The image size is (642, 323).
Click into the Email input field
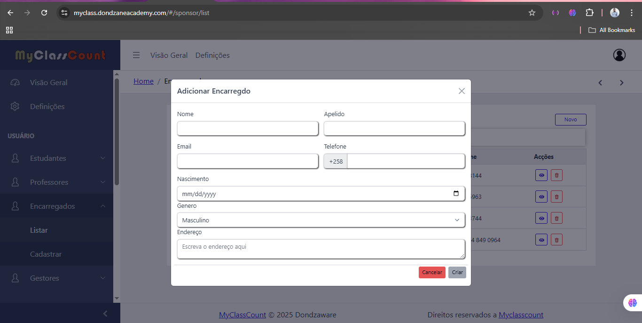[x=248, y=161]
